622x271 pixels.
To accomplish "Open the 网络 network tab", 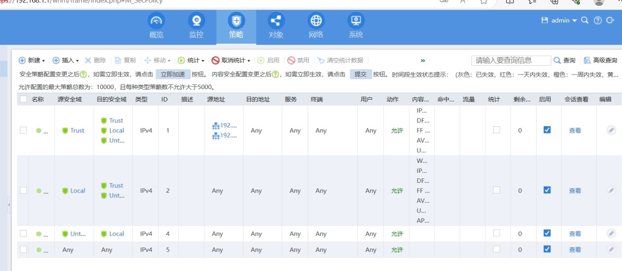I will click(316, 27).
